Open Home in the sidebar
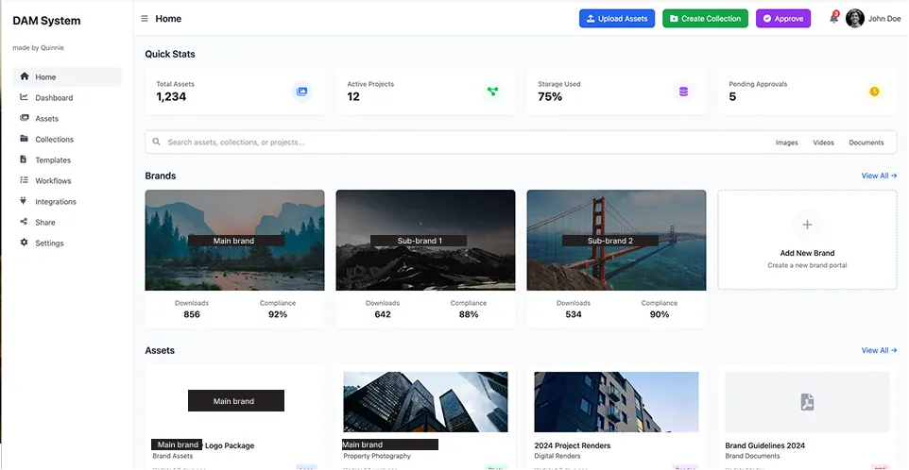Screen dimensions: 909x470 pyautogui.click(x=67, y=77)
